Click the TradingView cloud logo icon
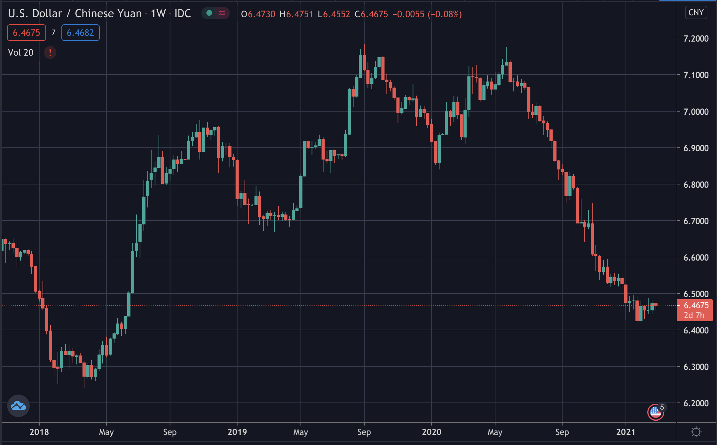This screenshot has height=445, width=717. click(19, 406)
